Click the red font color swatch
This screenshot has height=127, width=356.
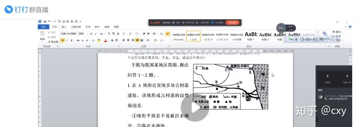pos(105,40)
